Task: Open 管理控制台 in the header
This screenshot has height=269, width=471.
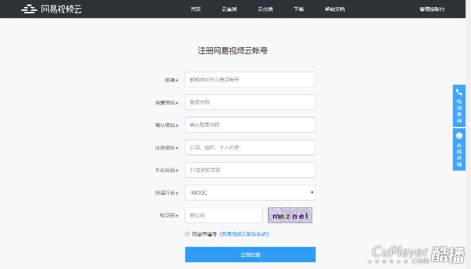Action: click(431, 9)
